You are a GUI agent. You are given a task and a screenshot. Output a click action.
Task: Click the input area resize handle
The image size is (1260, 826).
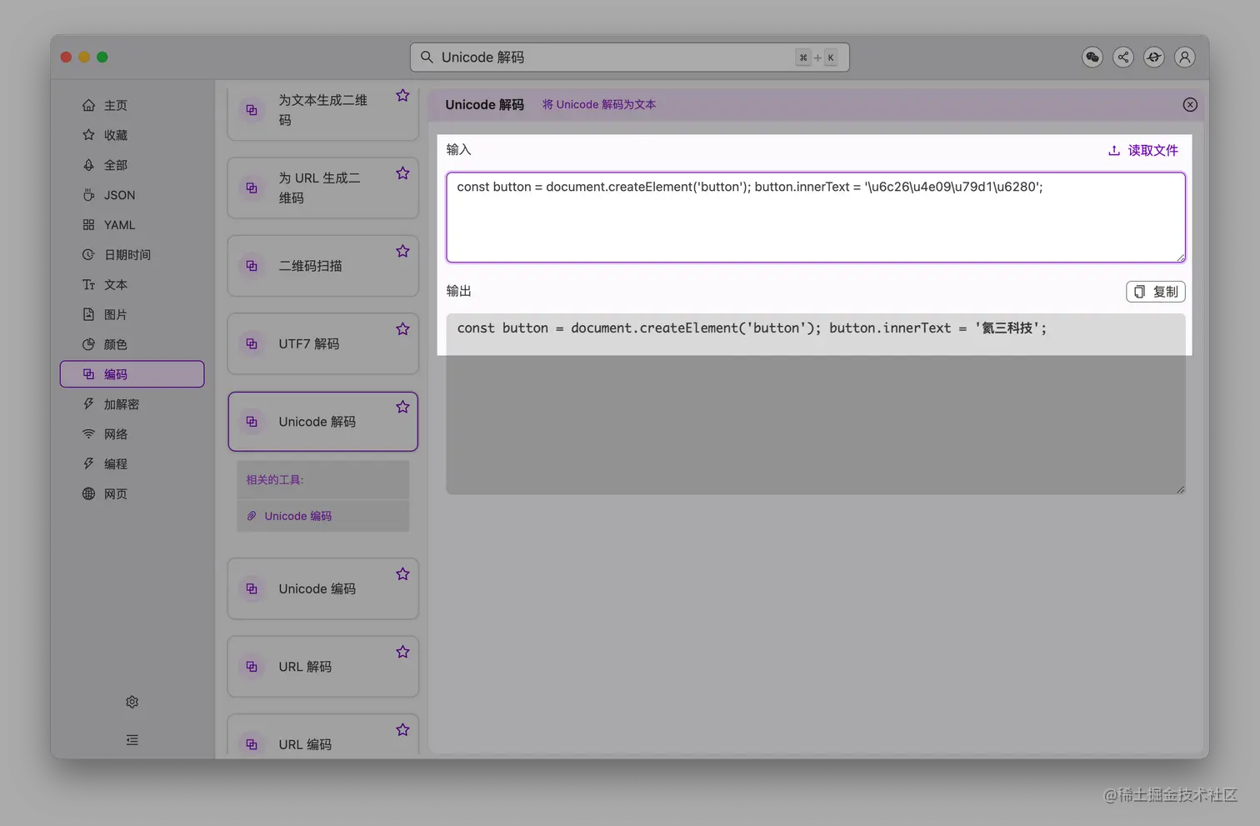[x=1180, y=258]
